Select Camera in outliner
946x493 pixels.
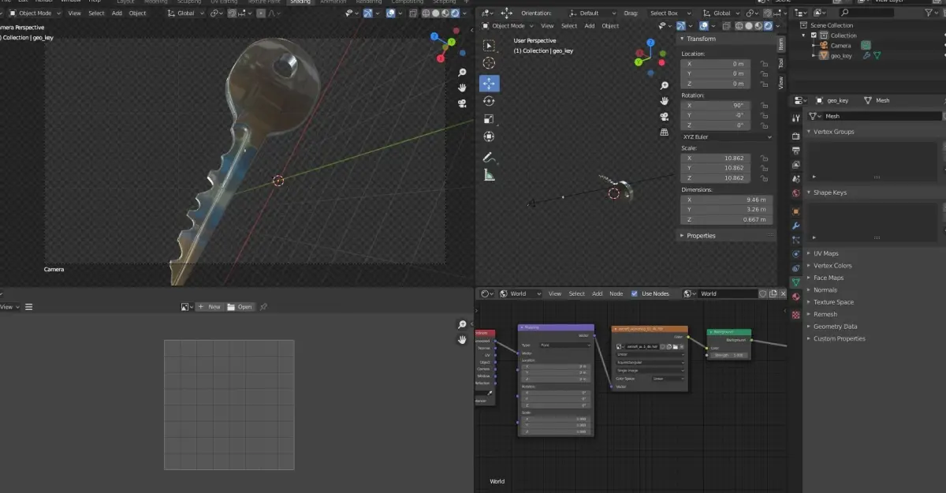click(840, 46)
